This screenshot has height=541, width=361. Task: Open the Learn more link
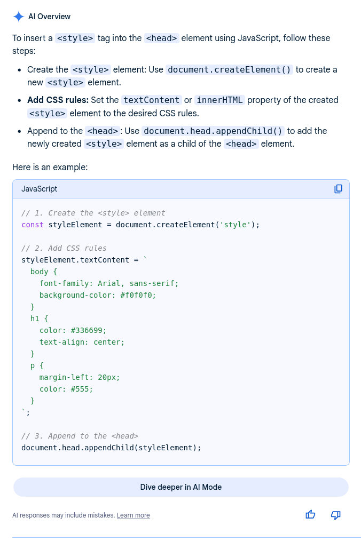click(133, 515)
